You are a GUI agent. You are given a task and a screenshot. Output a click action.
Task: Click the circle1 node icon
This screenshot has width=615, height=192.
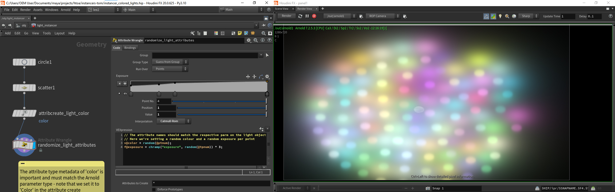pyautogui.click(x=24, y=62)
